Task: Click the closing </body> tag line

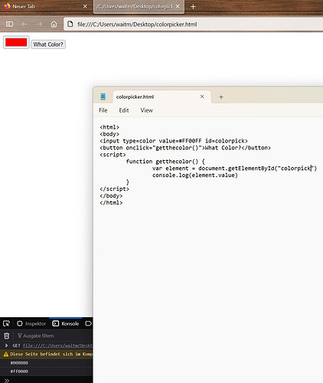Action: point(111,196)
